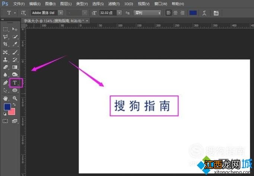Toggle Quick Mask mode

pyautogui.click(x=5, y=121)
